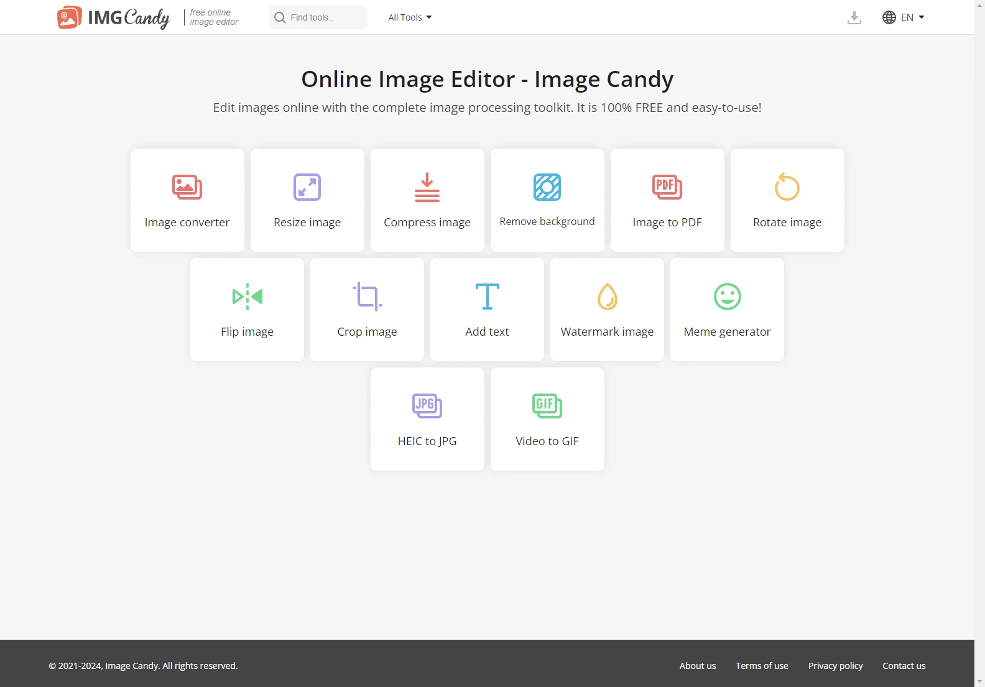
Task: Focus the Find tools search field
Action: 318,17
